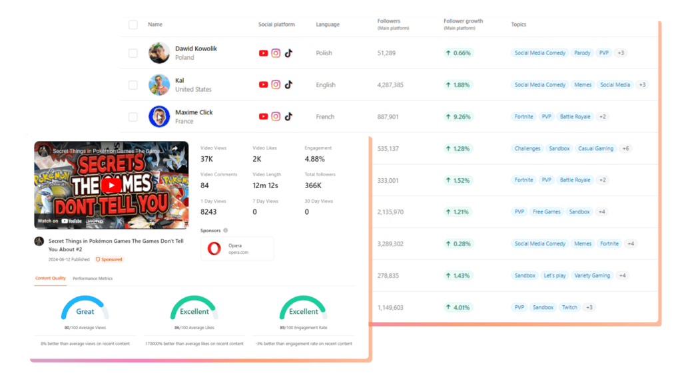
Task: Click the Parody topic tag for Dawid Kowolik
Action: [x=582, y=53]
